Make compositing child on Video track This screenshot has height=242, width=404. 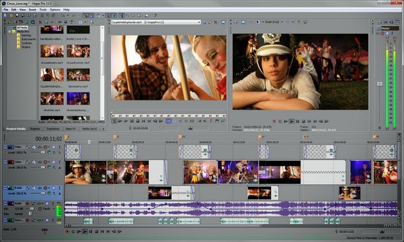pos(59,168)
